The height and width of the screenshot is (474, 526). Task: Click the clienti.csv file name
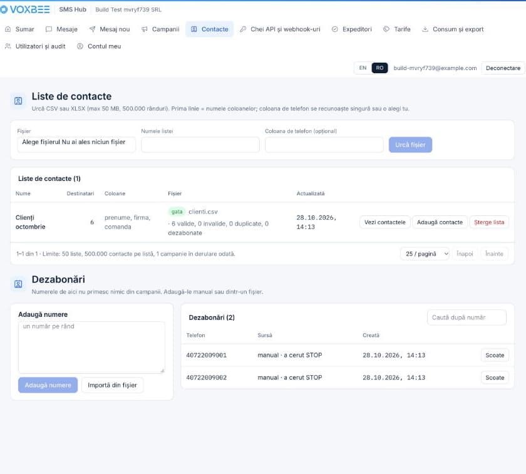tap(203, 212)
